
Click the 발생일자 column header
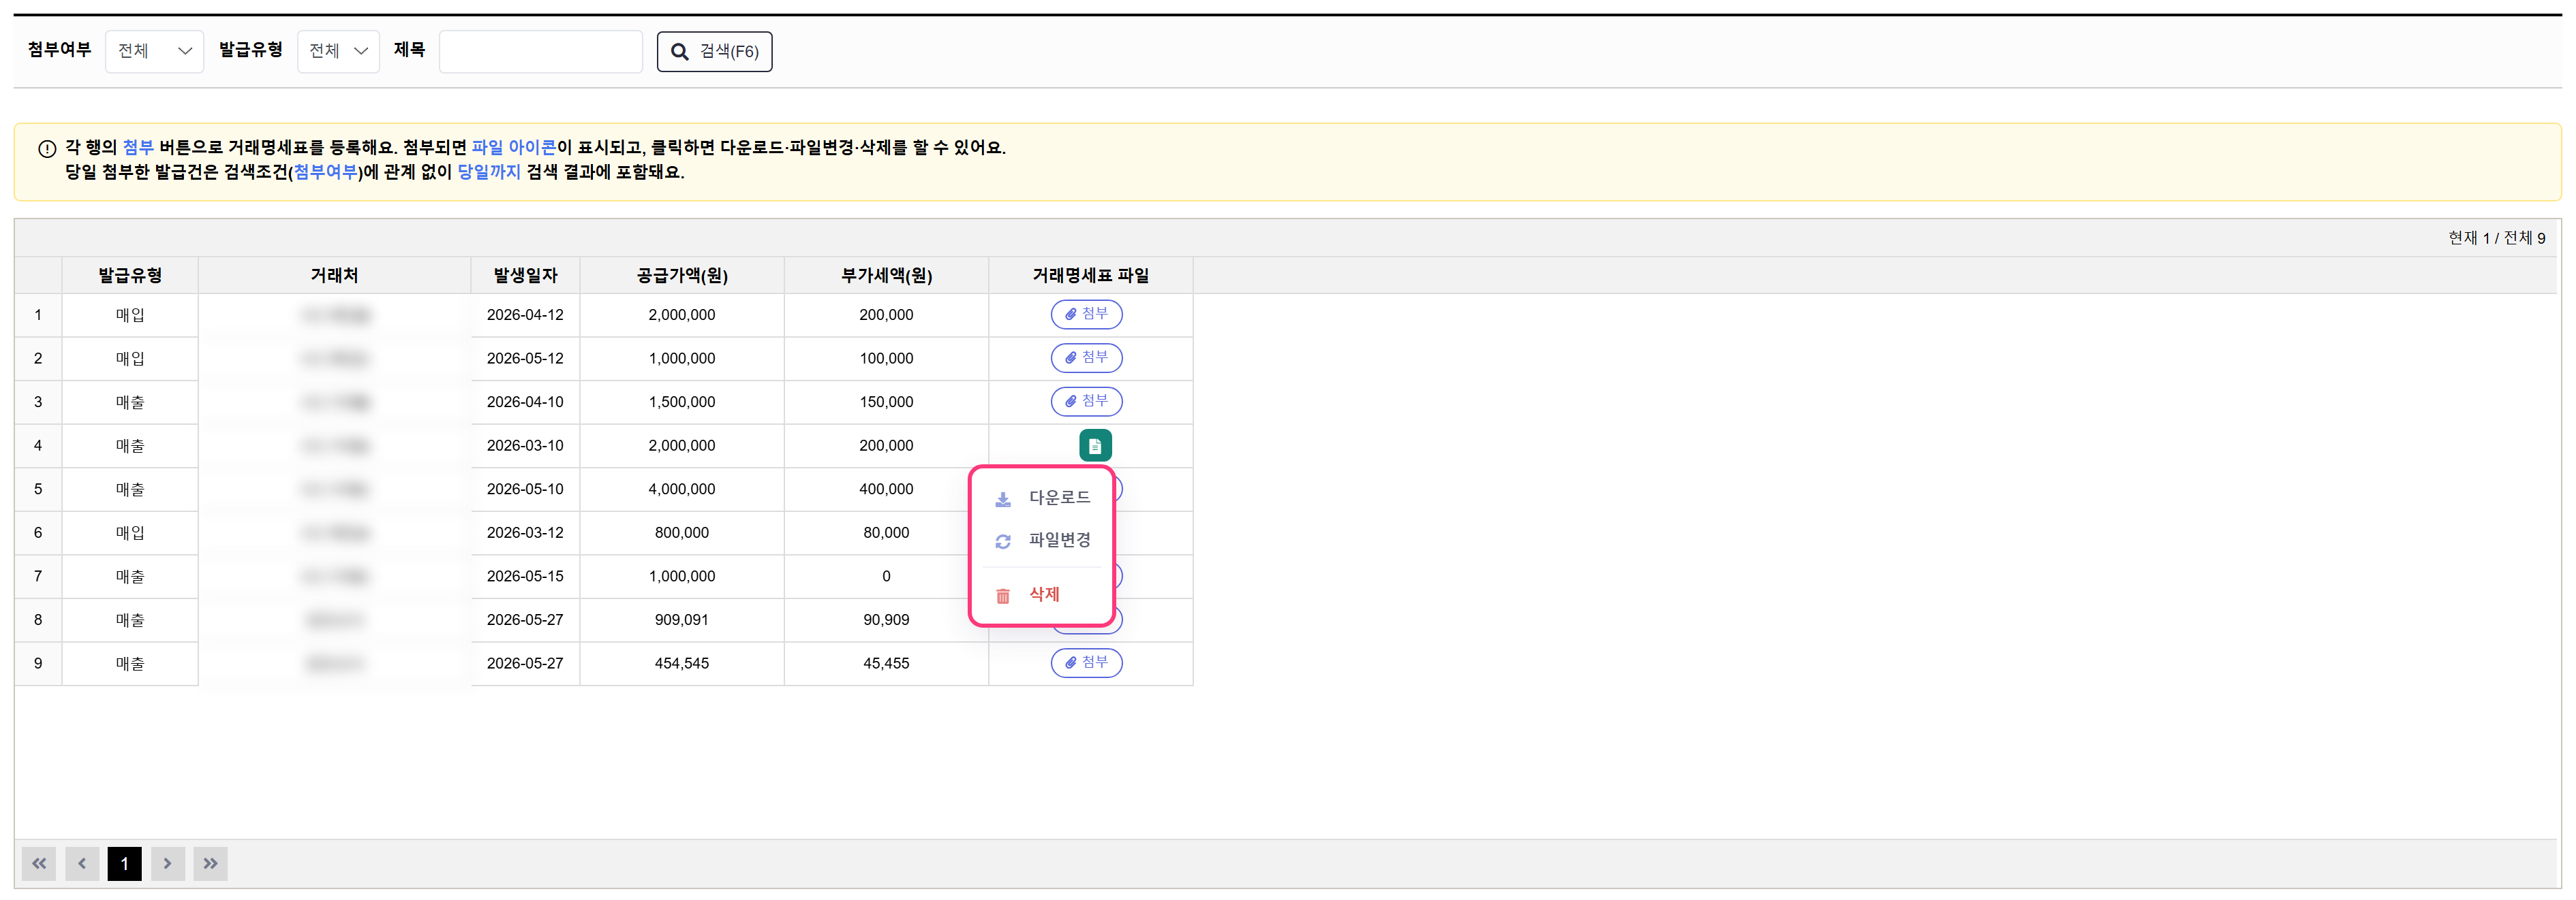(x=525, y=276)
